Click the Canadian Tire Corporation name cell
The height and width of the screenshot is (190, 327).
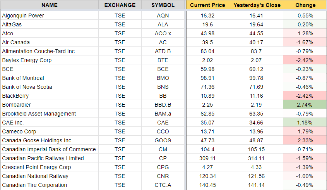click(x=50, y=185)
